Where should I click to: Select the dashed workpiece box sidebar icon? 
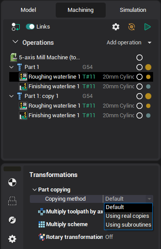[x=12, y=201]
